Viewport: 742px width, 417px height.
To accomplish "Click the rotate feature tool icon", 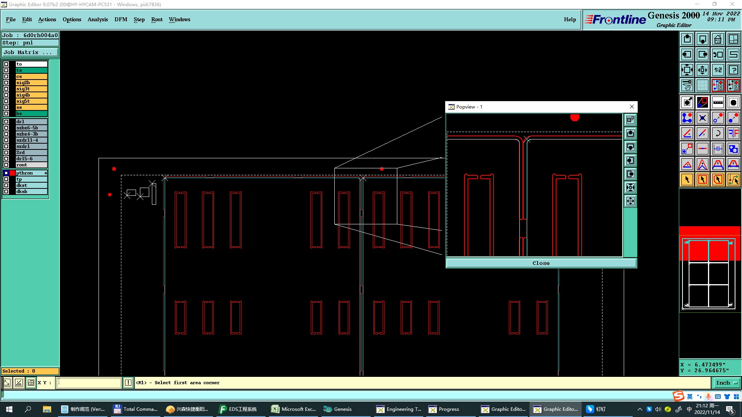I will pos(718,133).
